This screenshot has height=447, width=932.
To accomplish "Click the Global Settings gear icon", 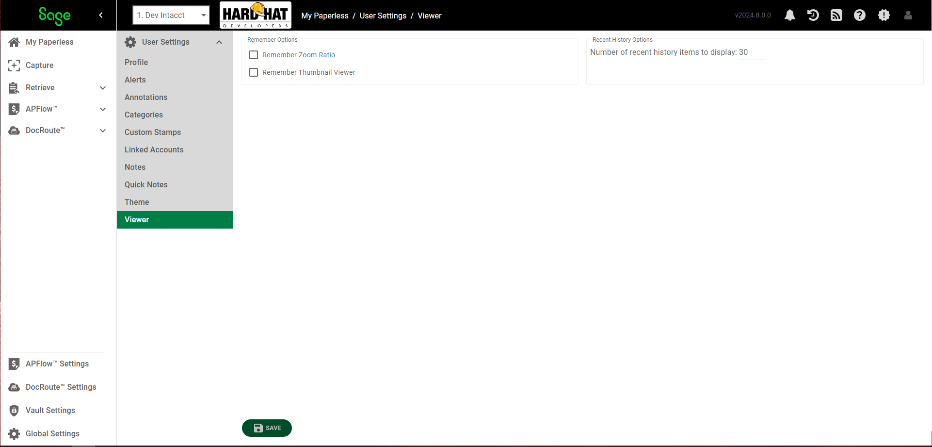I will tap(14, 434).
